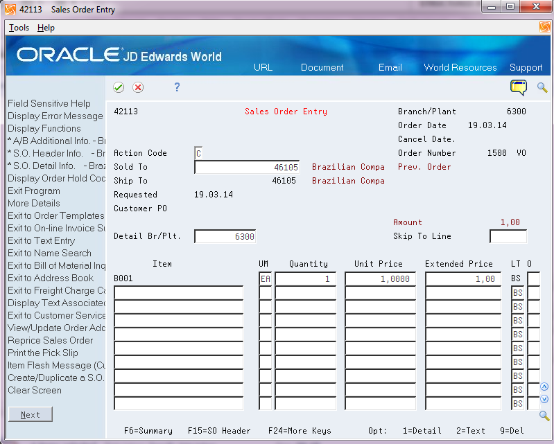Open S.O. Detail Info option
The height and width of the screenshot is (444, 554).
56,166
